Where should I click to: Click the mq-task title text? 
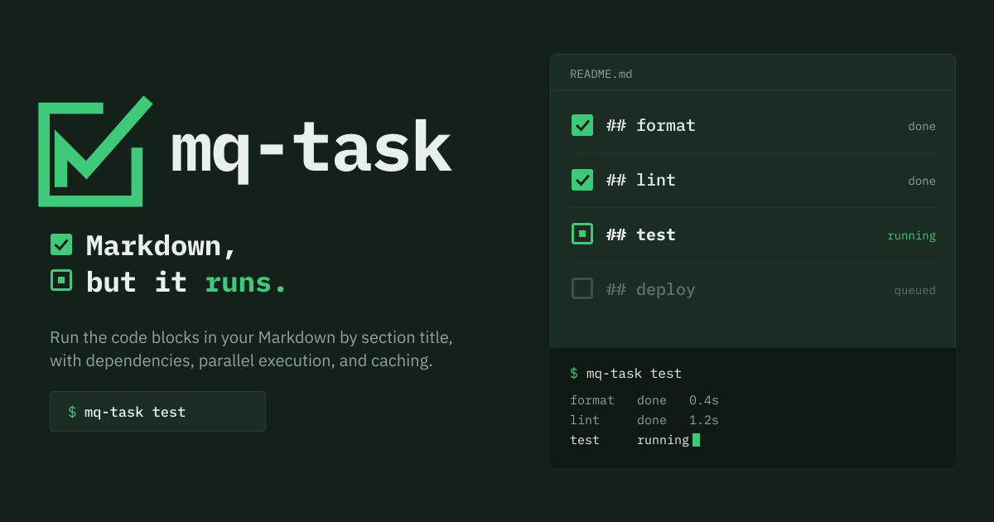tap(311, 150)
